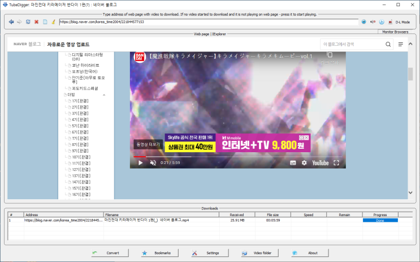The height and width of the screenshot is (262, 420).
Task: Open 12기[완결] category
Action: (x=81, y=170)
